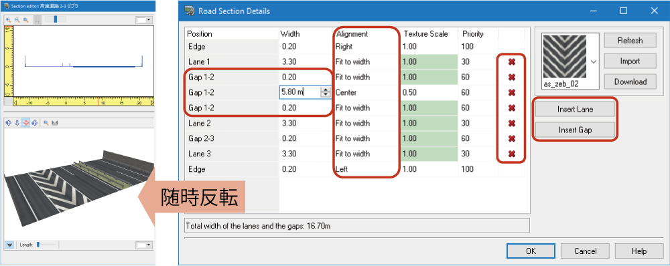Delete the first Gap 1-2 row with red X
Image resolution: width=670 pixels, height=266 pixels.
(511, 78)
